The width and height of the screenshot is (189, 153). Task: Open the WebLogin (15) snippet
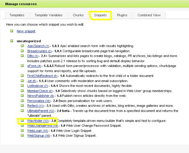38,131
